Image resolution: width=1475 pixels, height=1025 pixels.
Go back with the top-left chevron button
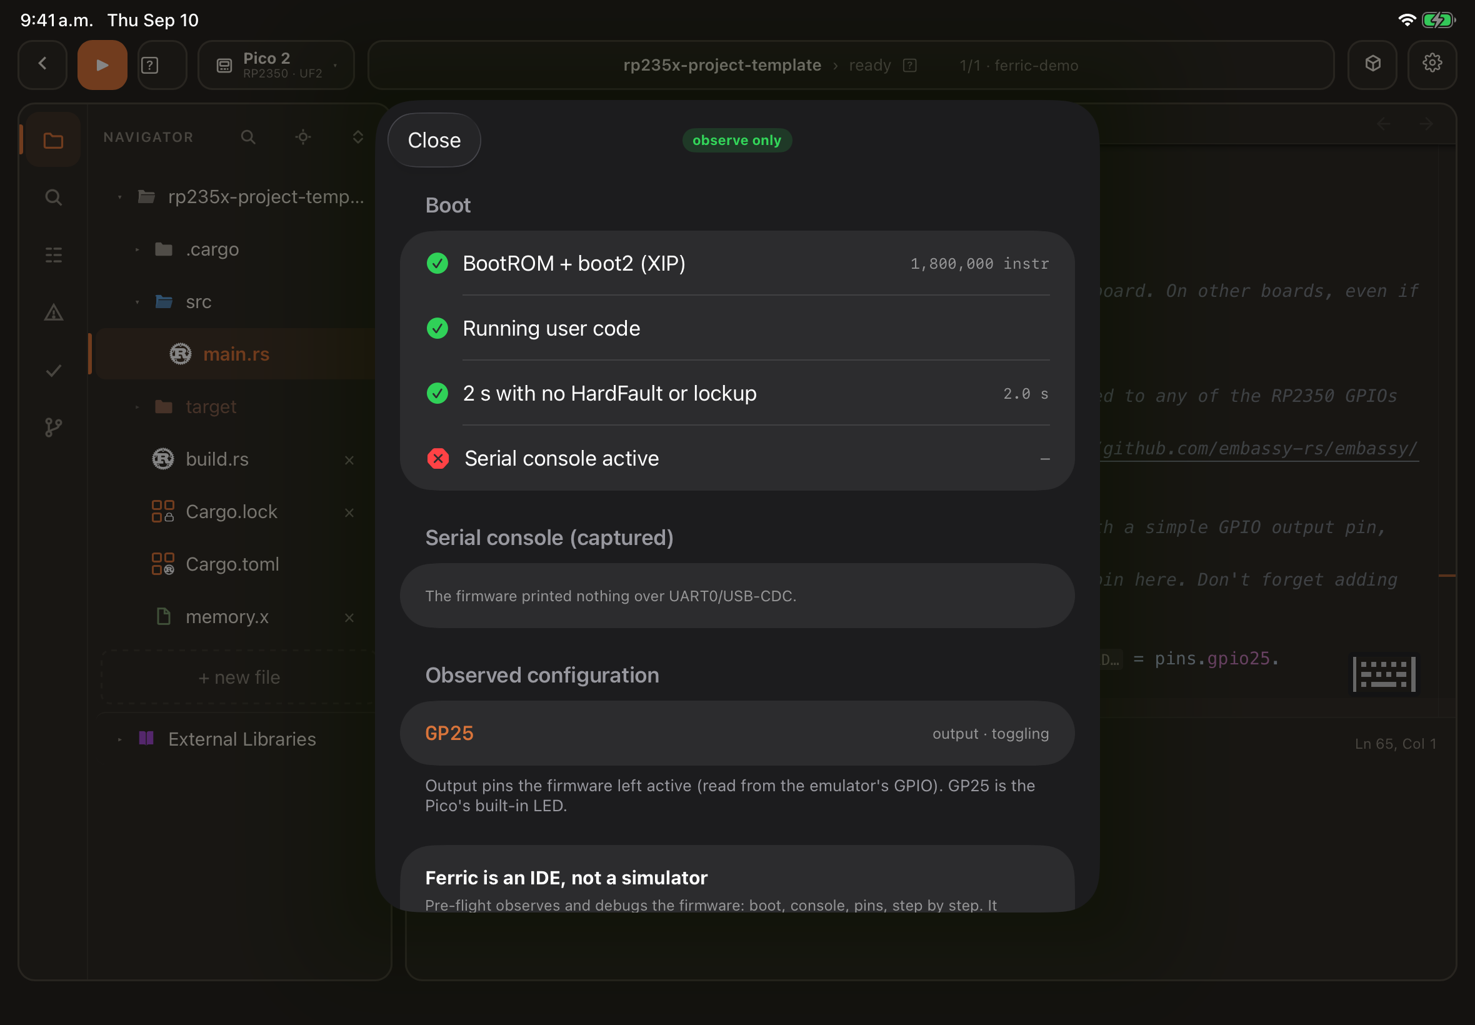[42, 65]
